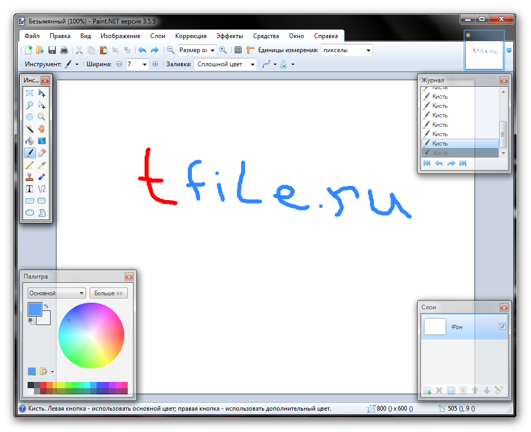
Task: Click the Cut scissors icon
Action: [x=79, y=50]
